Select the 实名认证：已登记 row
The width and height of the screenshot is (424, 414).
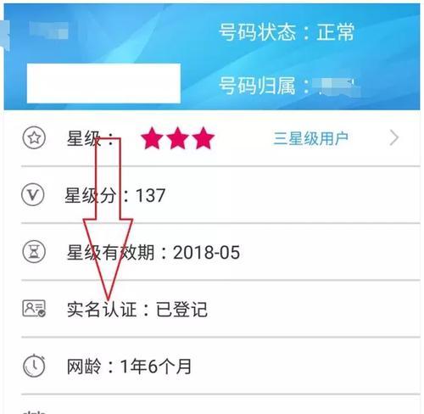(220, 309)
